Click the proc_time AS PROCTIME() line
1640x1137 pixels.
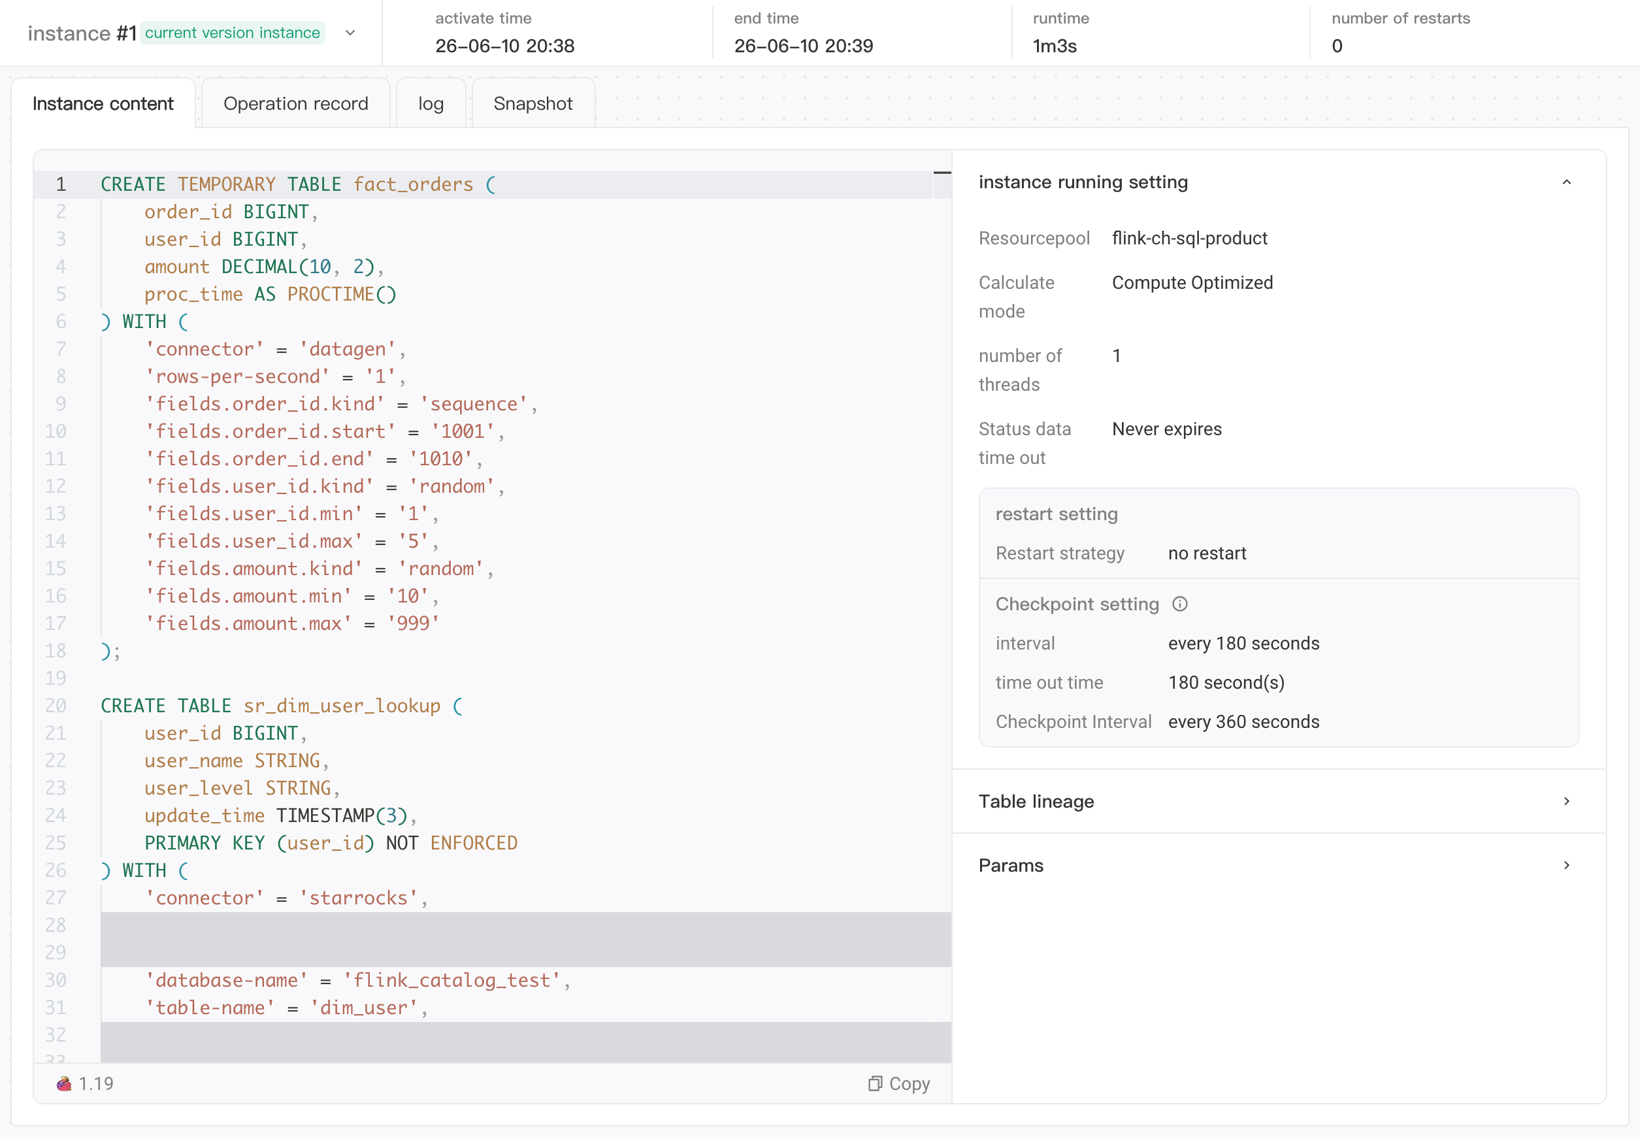click(270, 294)
